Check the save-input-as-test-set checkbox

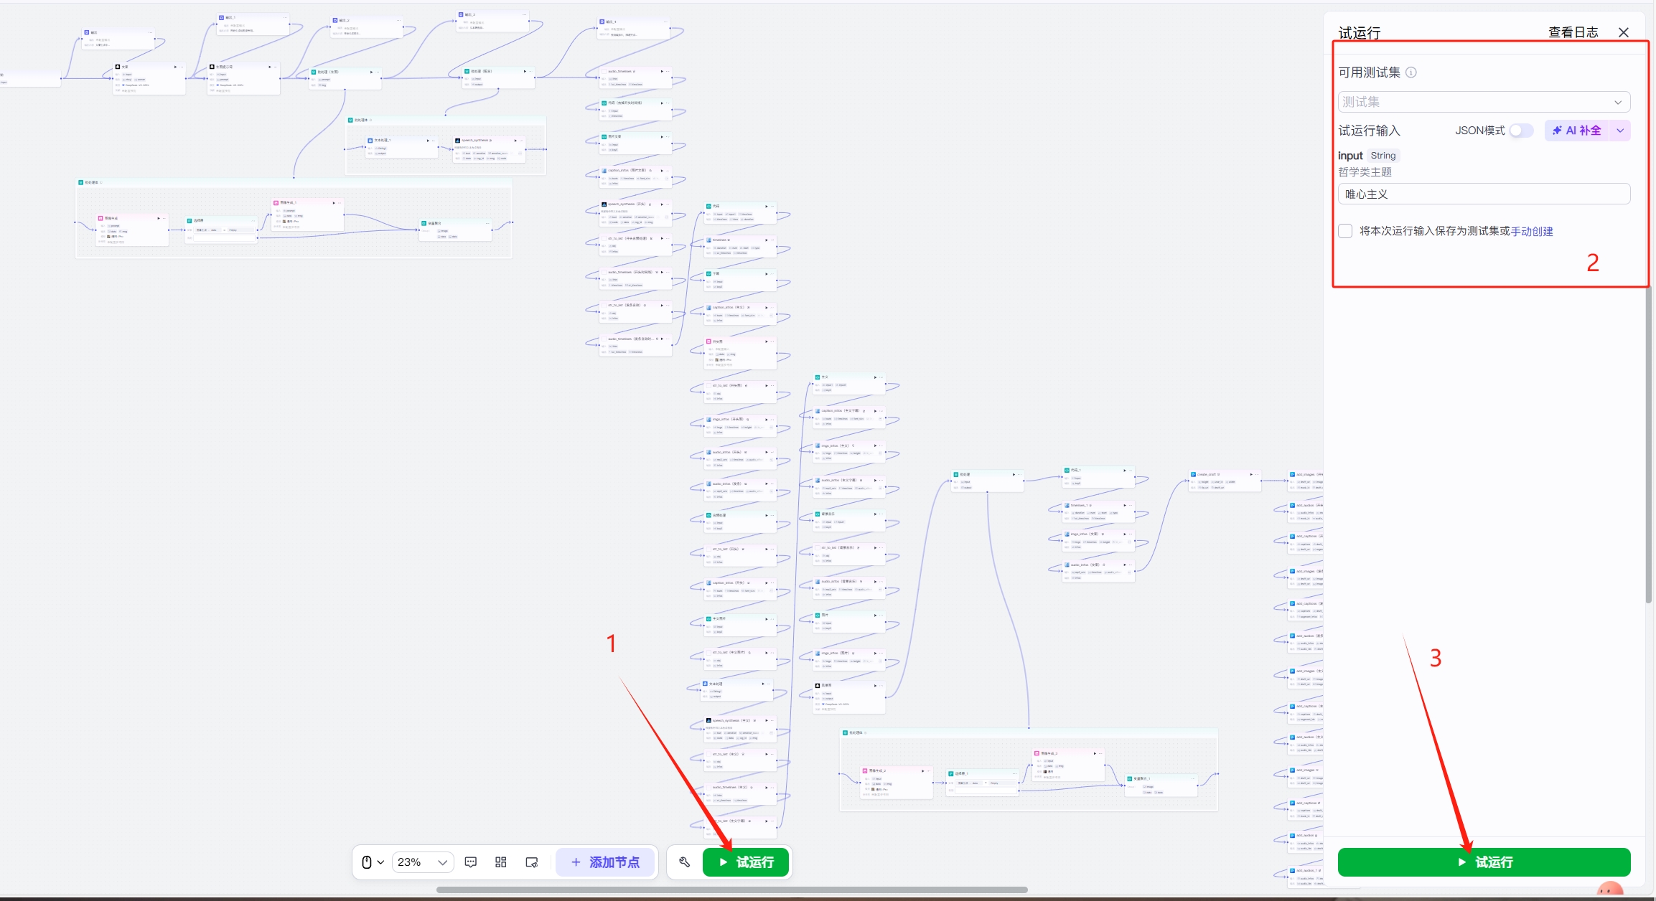click(x=1346, y=231)
